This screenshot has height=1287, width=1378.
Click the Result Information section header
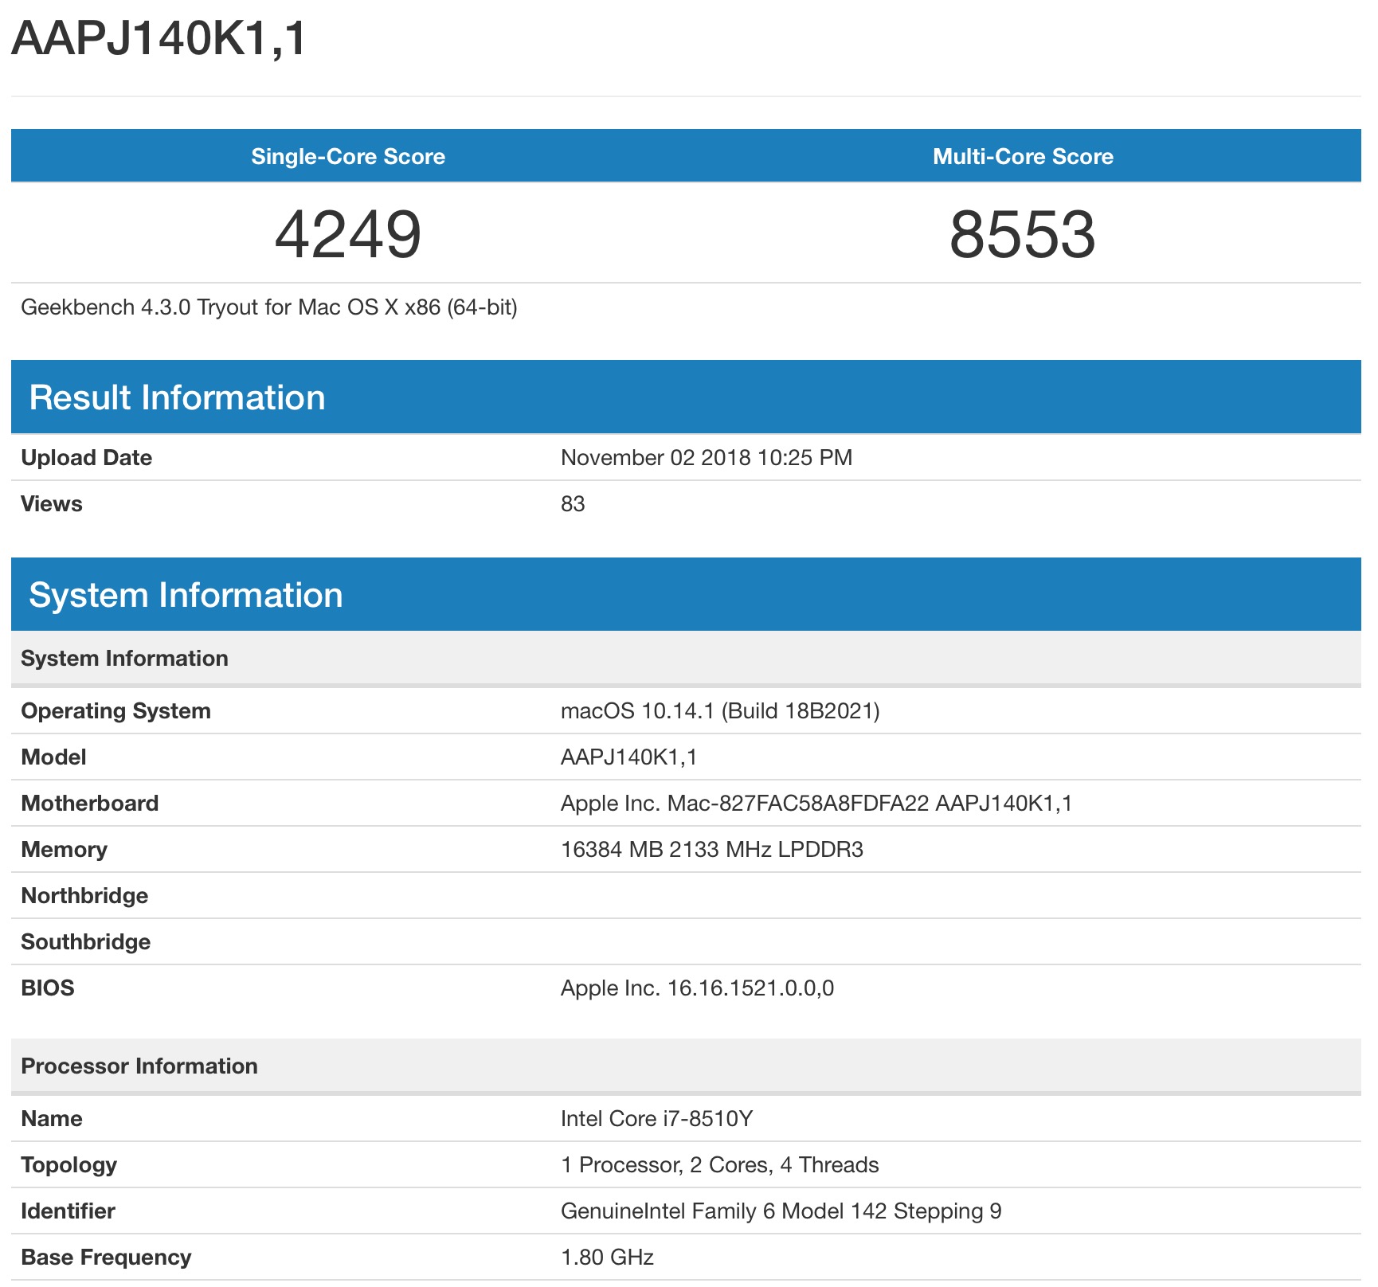(177, 397)
